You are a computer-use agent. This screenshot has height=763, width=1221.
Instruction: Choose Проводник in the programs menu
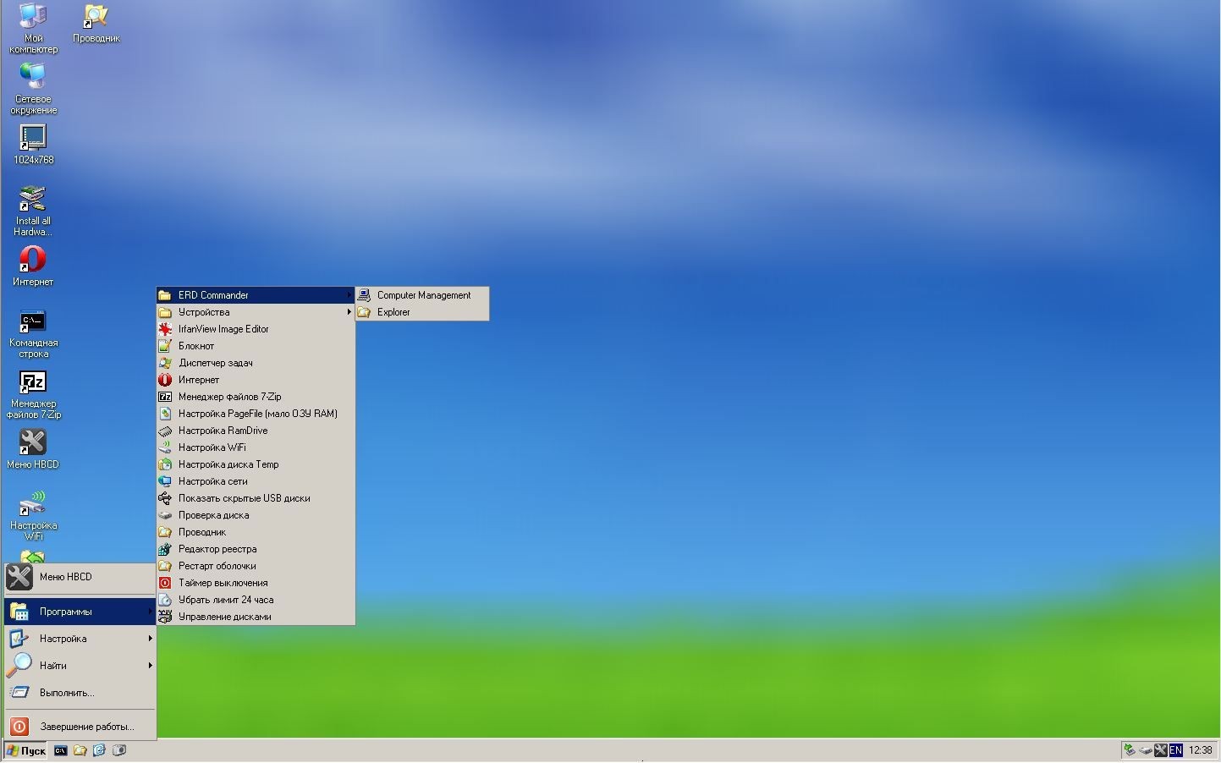pyautogui.click(x=256, y=532)
